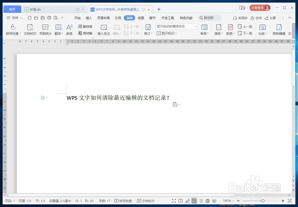
Task: Switch to reading layout view icon
Action: click(180, 201)
